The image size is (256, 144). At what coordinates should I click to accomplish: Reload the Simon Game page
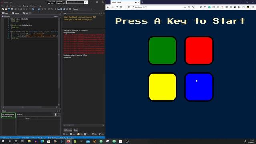point(116,7)
